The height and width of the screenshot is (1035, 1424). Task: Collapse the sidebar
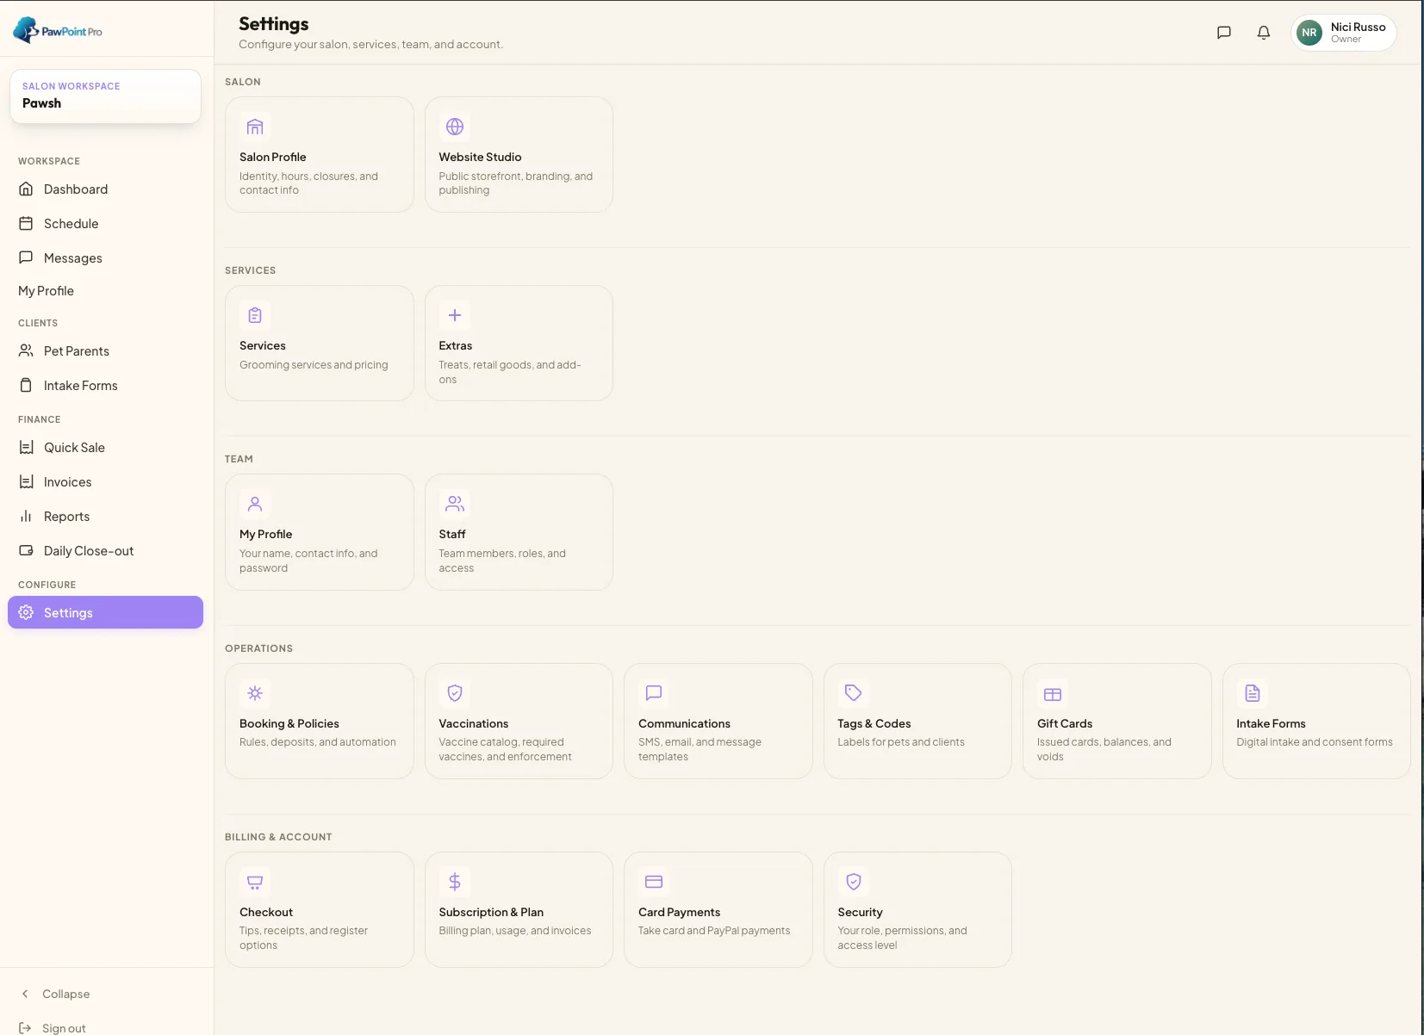pyautogui.click(x=56, y=994)
